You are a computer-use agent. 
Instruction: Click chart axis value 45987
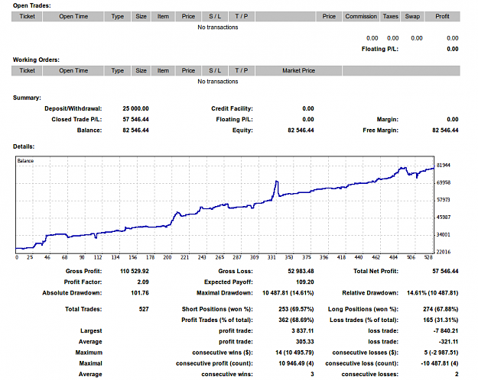pyautogui.click(x=444, y=217)
